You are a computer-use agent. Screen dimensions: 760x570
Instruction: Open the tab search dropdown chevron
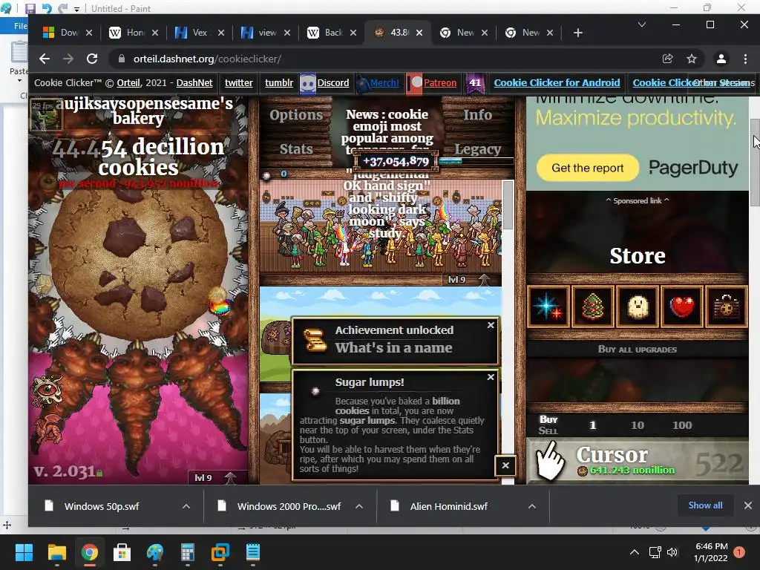coord(642,24)
